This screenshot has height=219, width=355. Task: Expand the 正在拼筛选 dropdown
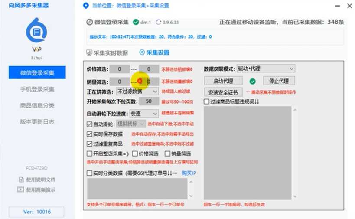click(x=137, y=92)
